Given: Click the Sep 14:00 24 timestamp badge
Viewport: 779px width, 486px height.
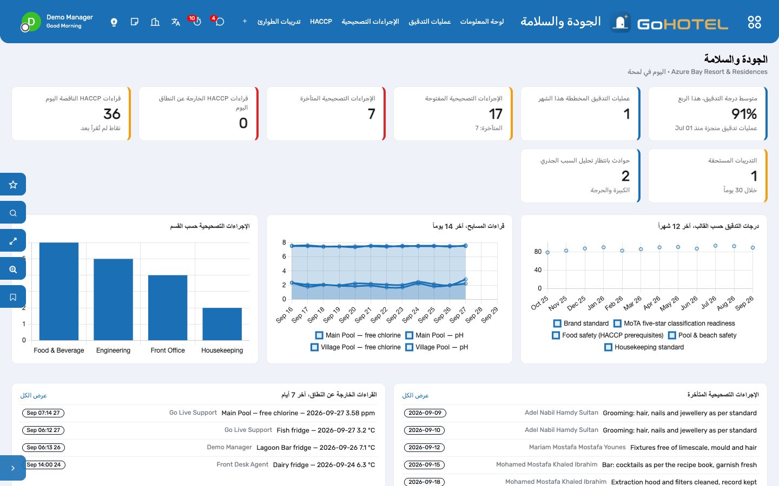Looking at the screenshot, I should coord(43,465).
